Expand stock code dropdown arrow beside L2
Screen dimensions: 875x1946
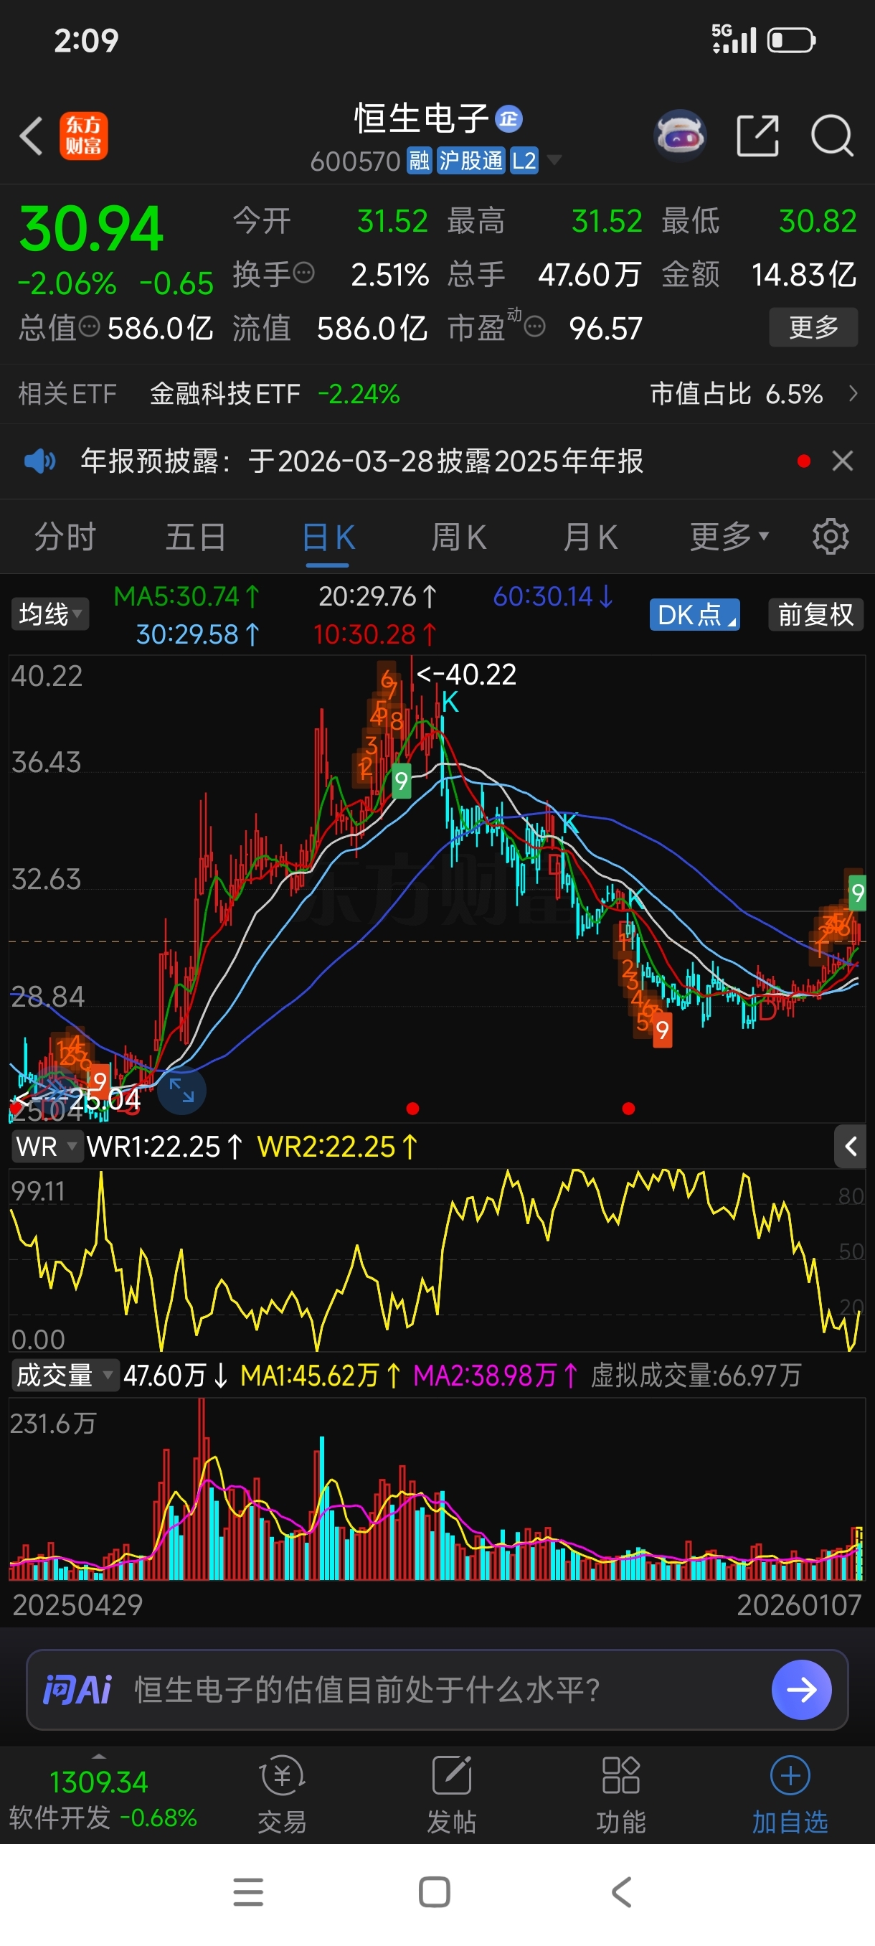554,160
